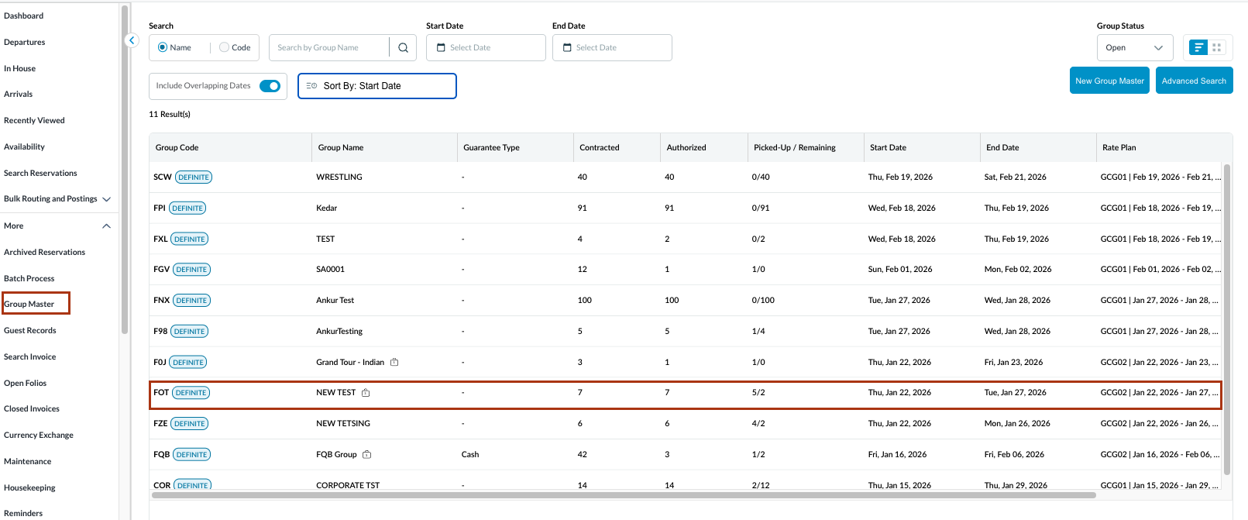Toggle Include Overlapping Dates switch
Viewport: 1248px width, 520px height.
coord(270,86)
